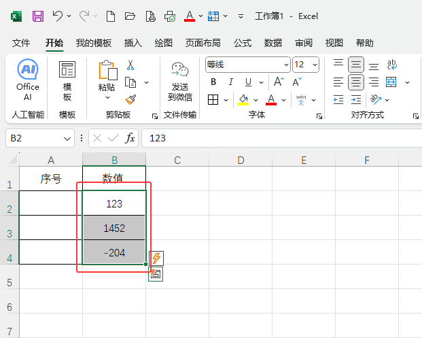Apply cell borders icon
Screen dimensions: 422x338
pyautogui.click(x=213, y=100)
